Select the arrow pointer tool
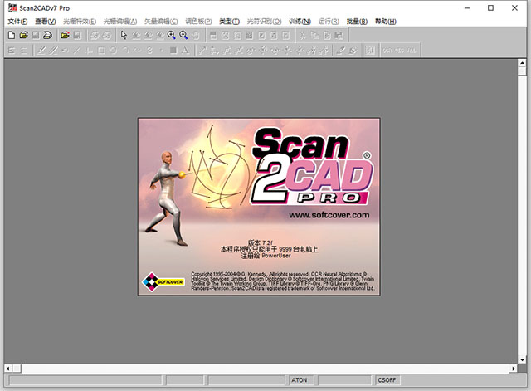This screenshot has height=391, width=531. (x=124, y=36)
